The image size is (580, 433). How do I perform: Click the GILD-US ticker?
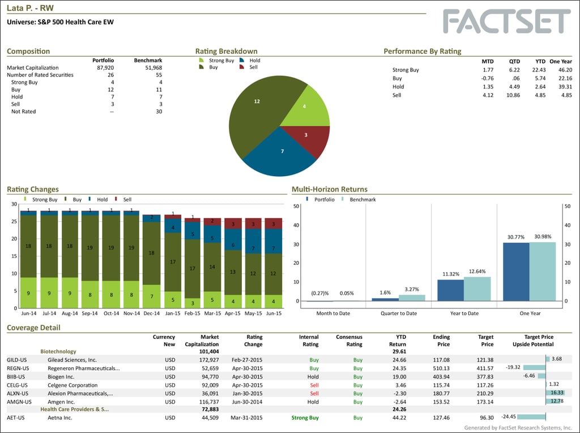tap(17, 360)
